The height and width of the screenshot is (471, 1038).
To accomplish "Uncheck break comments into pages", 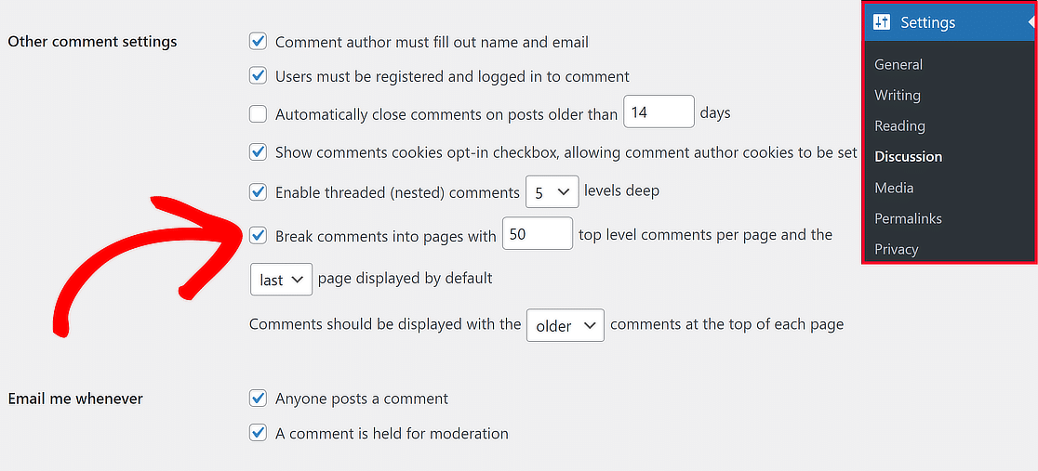I will pos(259,235).
